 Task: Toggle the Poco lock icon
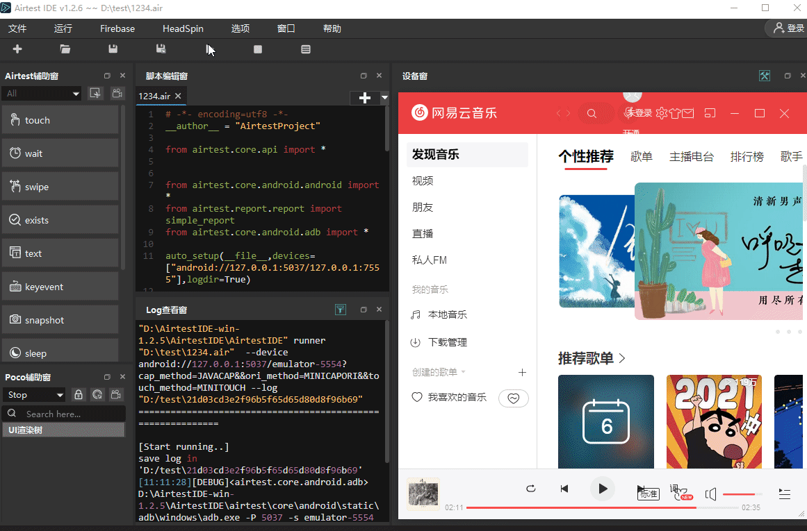click(79, 395)
